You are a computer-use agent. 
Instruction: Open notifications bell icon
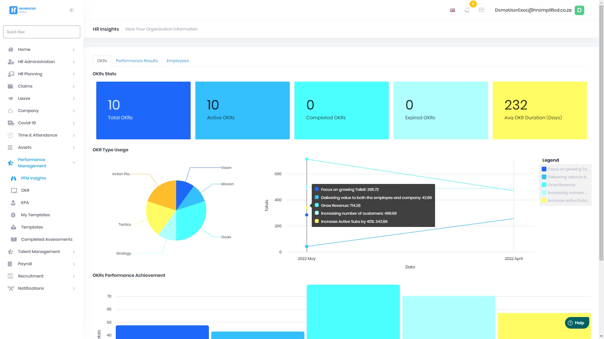tap(467, 10)
